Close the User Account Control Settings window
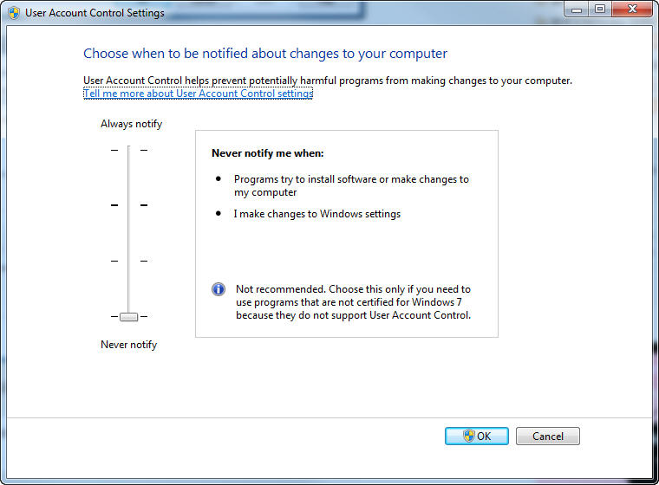 coord(632,10)
